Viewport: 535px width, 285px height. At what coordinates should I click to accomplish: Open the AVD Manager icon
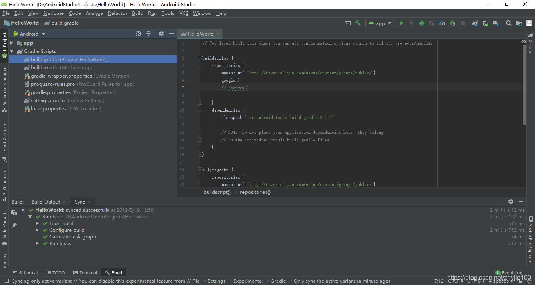point(485,23)
